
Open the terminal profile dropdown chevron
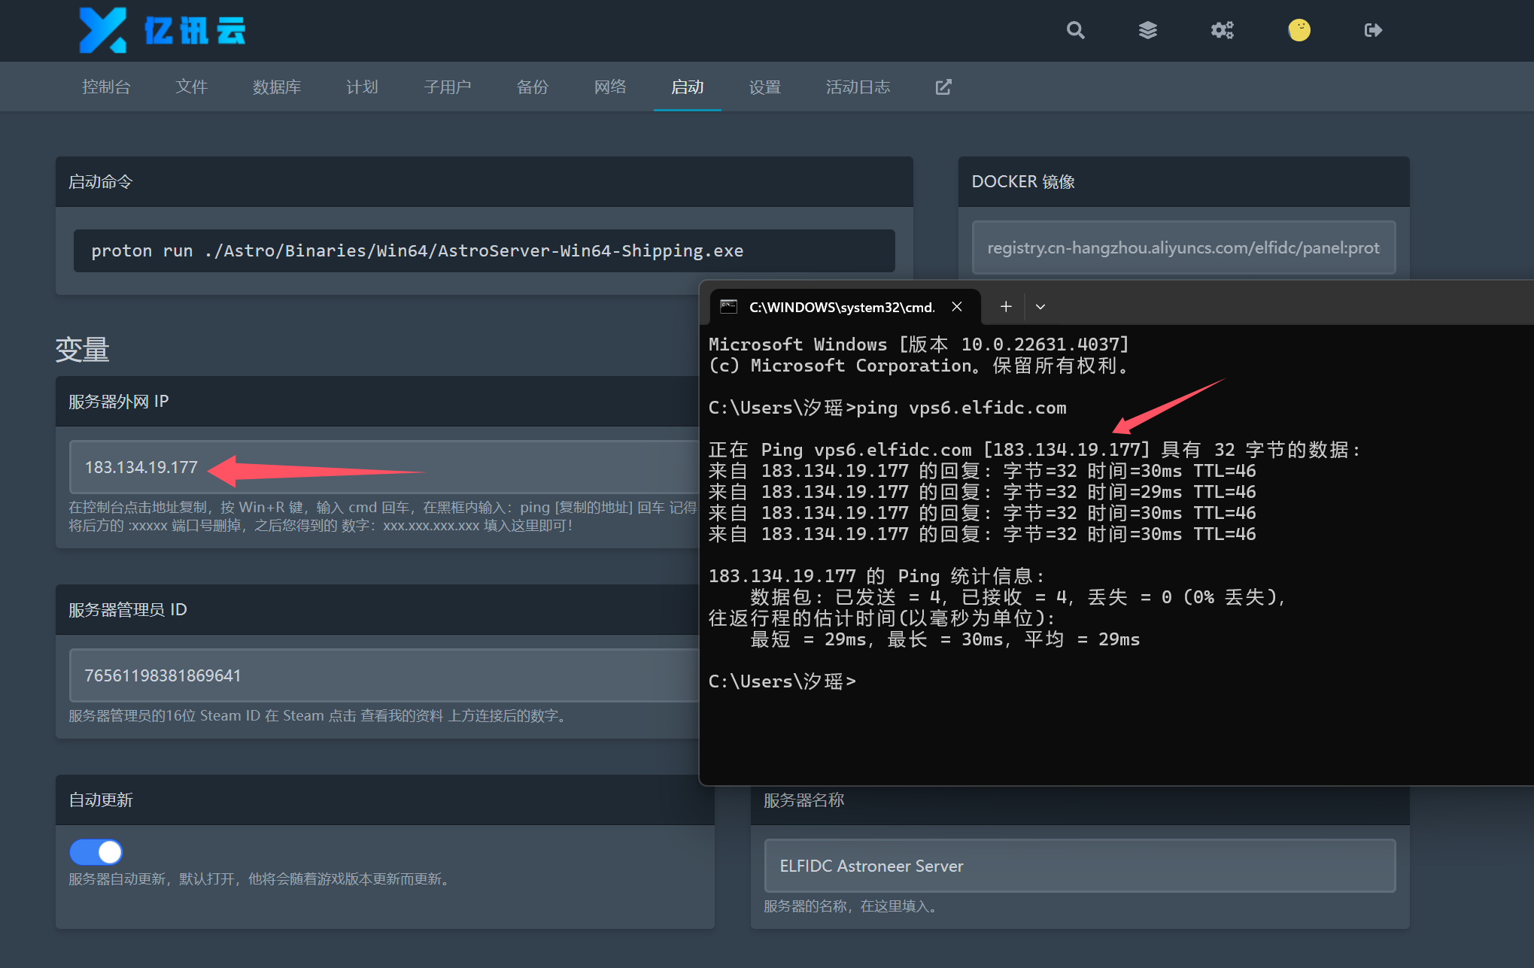tap(1040, 307)
